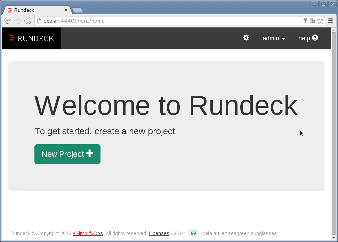338x242 pixels.
Task: Create a New Project
Action: coord(67,154)
